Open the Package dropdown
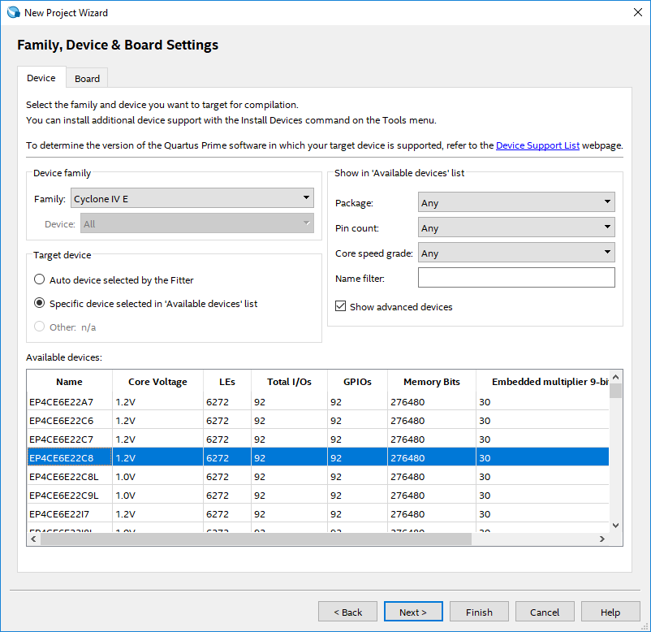This screenshot has width=651, height=632. click(516, 202)
